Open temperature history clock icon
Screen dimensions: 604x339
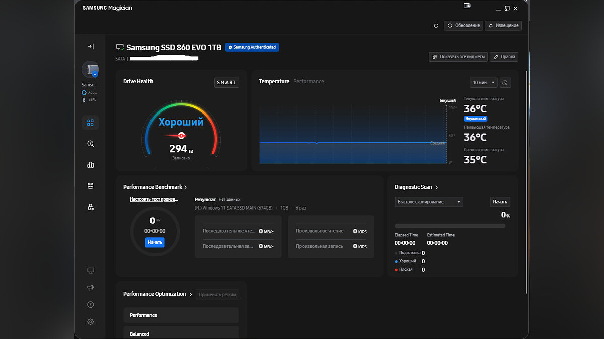click(506, 83)
